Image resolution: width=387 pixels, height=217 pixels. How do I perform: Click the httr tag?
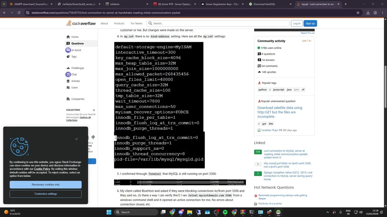271,124
